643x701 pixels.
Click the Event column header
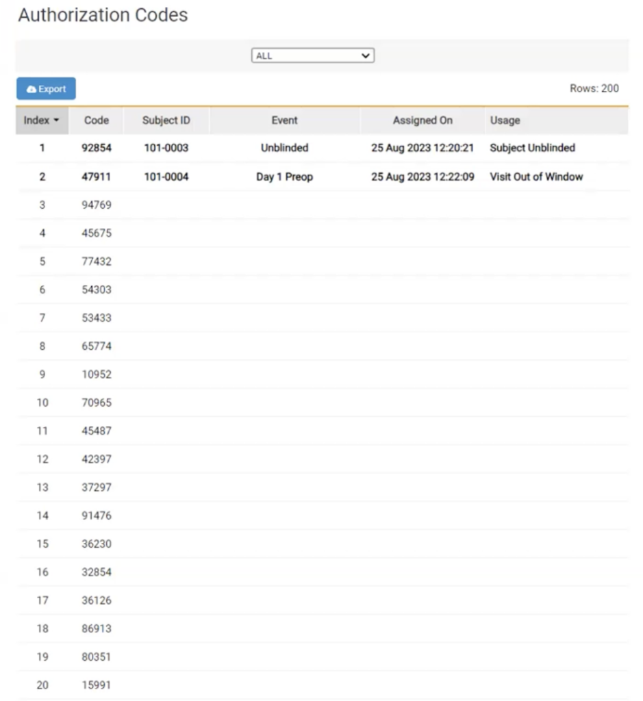[x=284, y=120]
